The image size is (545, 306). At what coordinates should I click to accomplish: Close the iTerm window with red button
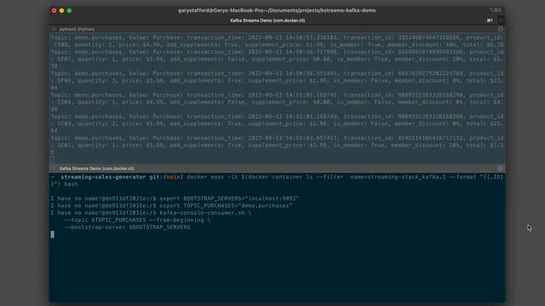pos(54,11)
